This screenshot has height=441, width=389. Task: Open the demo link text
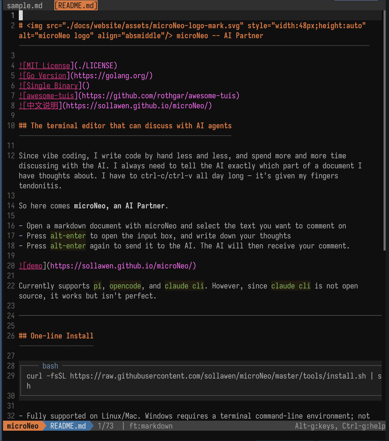coord(35,266)
